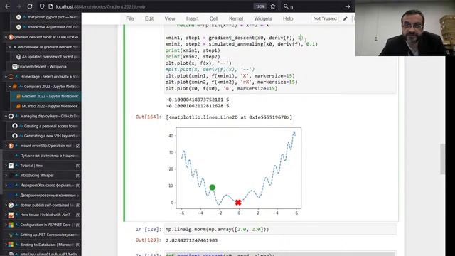Click the notebook favicon on Gradient 2022 tab
This screenshot has width=455, height=256.
[18, 97]
